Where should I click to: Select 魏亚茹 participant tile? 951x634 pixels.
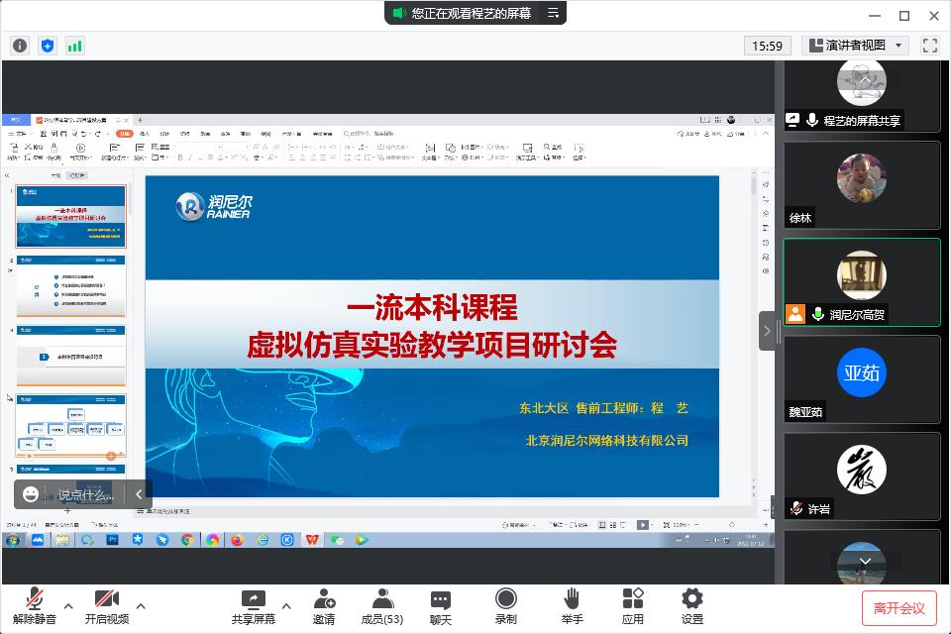click(862, 379)
